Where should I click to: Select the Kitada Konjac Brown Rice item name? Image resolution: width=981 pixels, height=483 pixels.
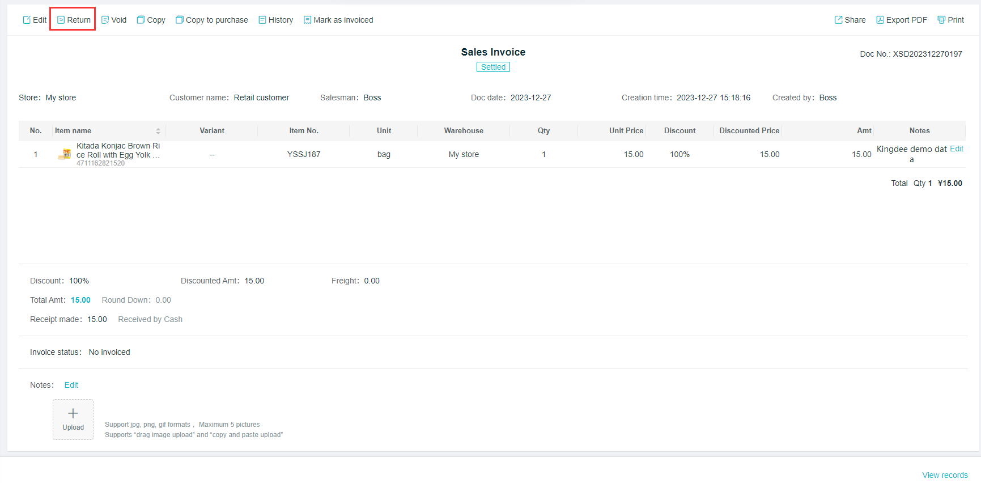click(x=118, y=150)
